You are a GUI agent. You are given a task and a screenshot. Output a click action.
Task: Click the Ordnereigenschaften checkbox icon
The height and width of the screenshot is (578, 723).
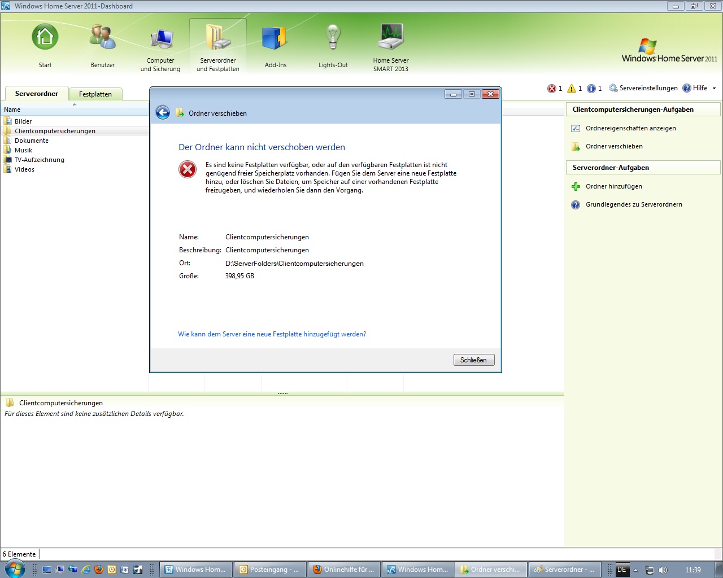[x=576, y=128]
